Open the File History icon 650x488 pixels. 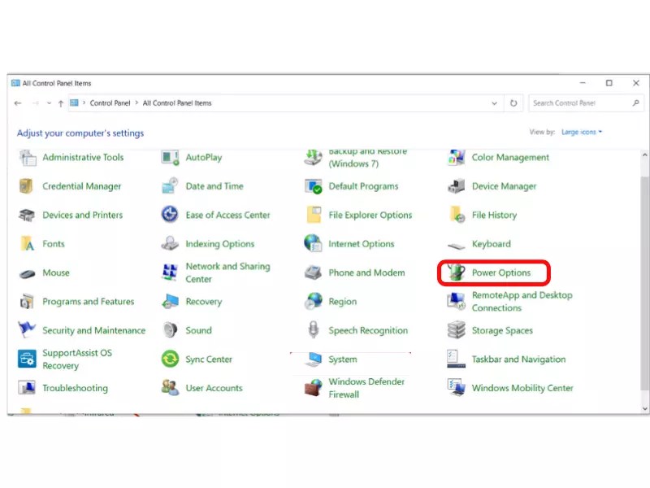(x=457, y=215)
